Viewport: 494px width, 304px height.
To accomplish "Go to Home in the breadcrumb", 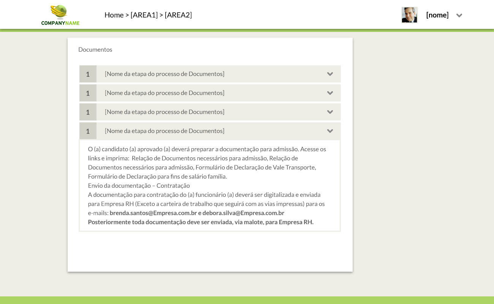I will coord(114,15).
